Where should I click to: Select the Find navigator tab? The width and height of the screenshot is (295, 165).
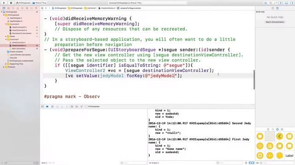[x=13, y=8]
